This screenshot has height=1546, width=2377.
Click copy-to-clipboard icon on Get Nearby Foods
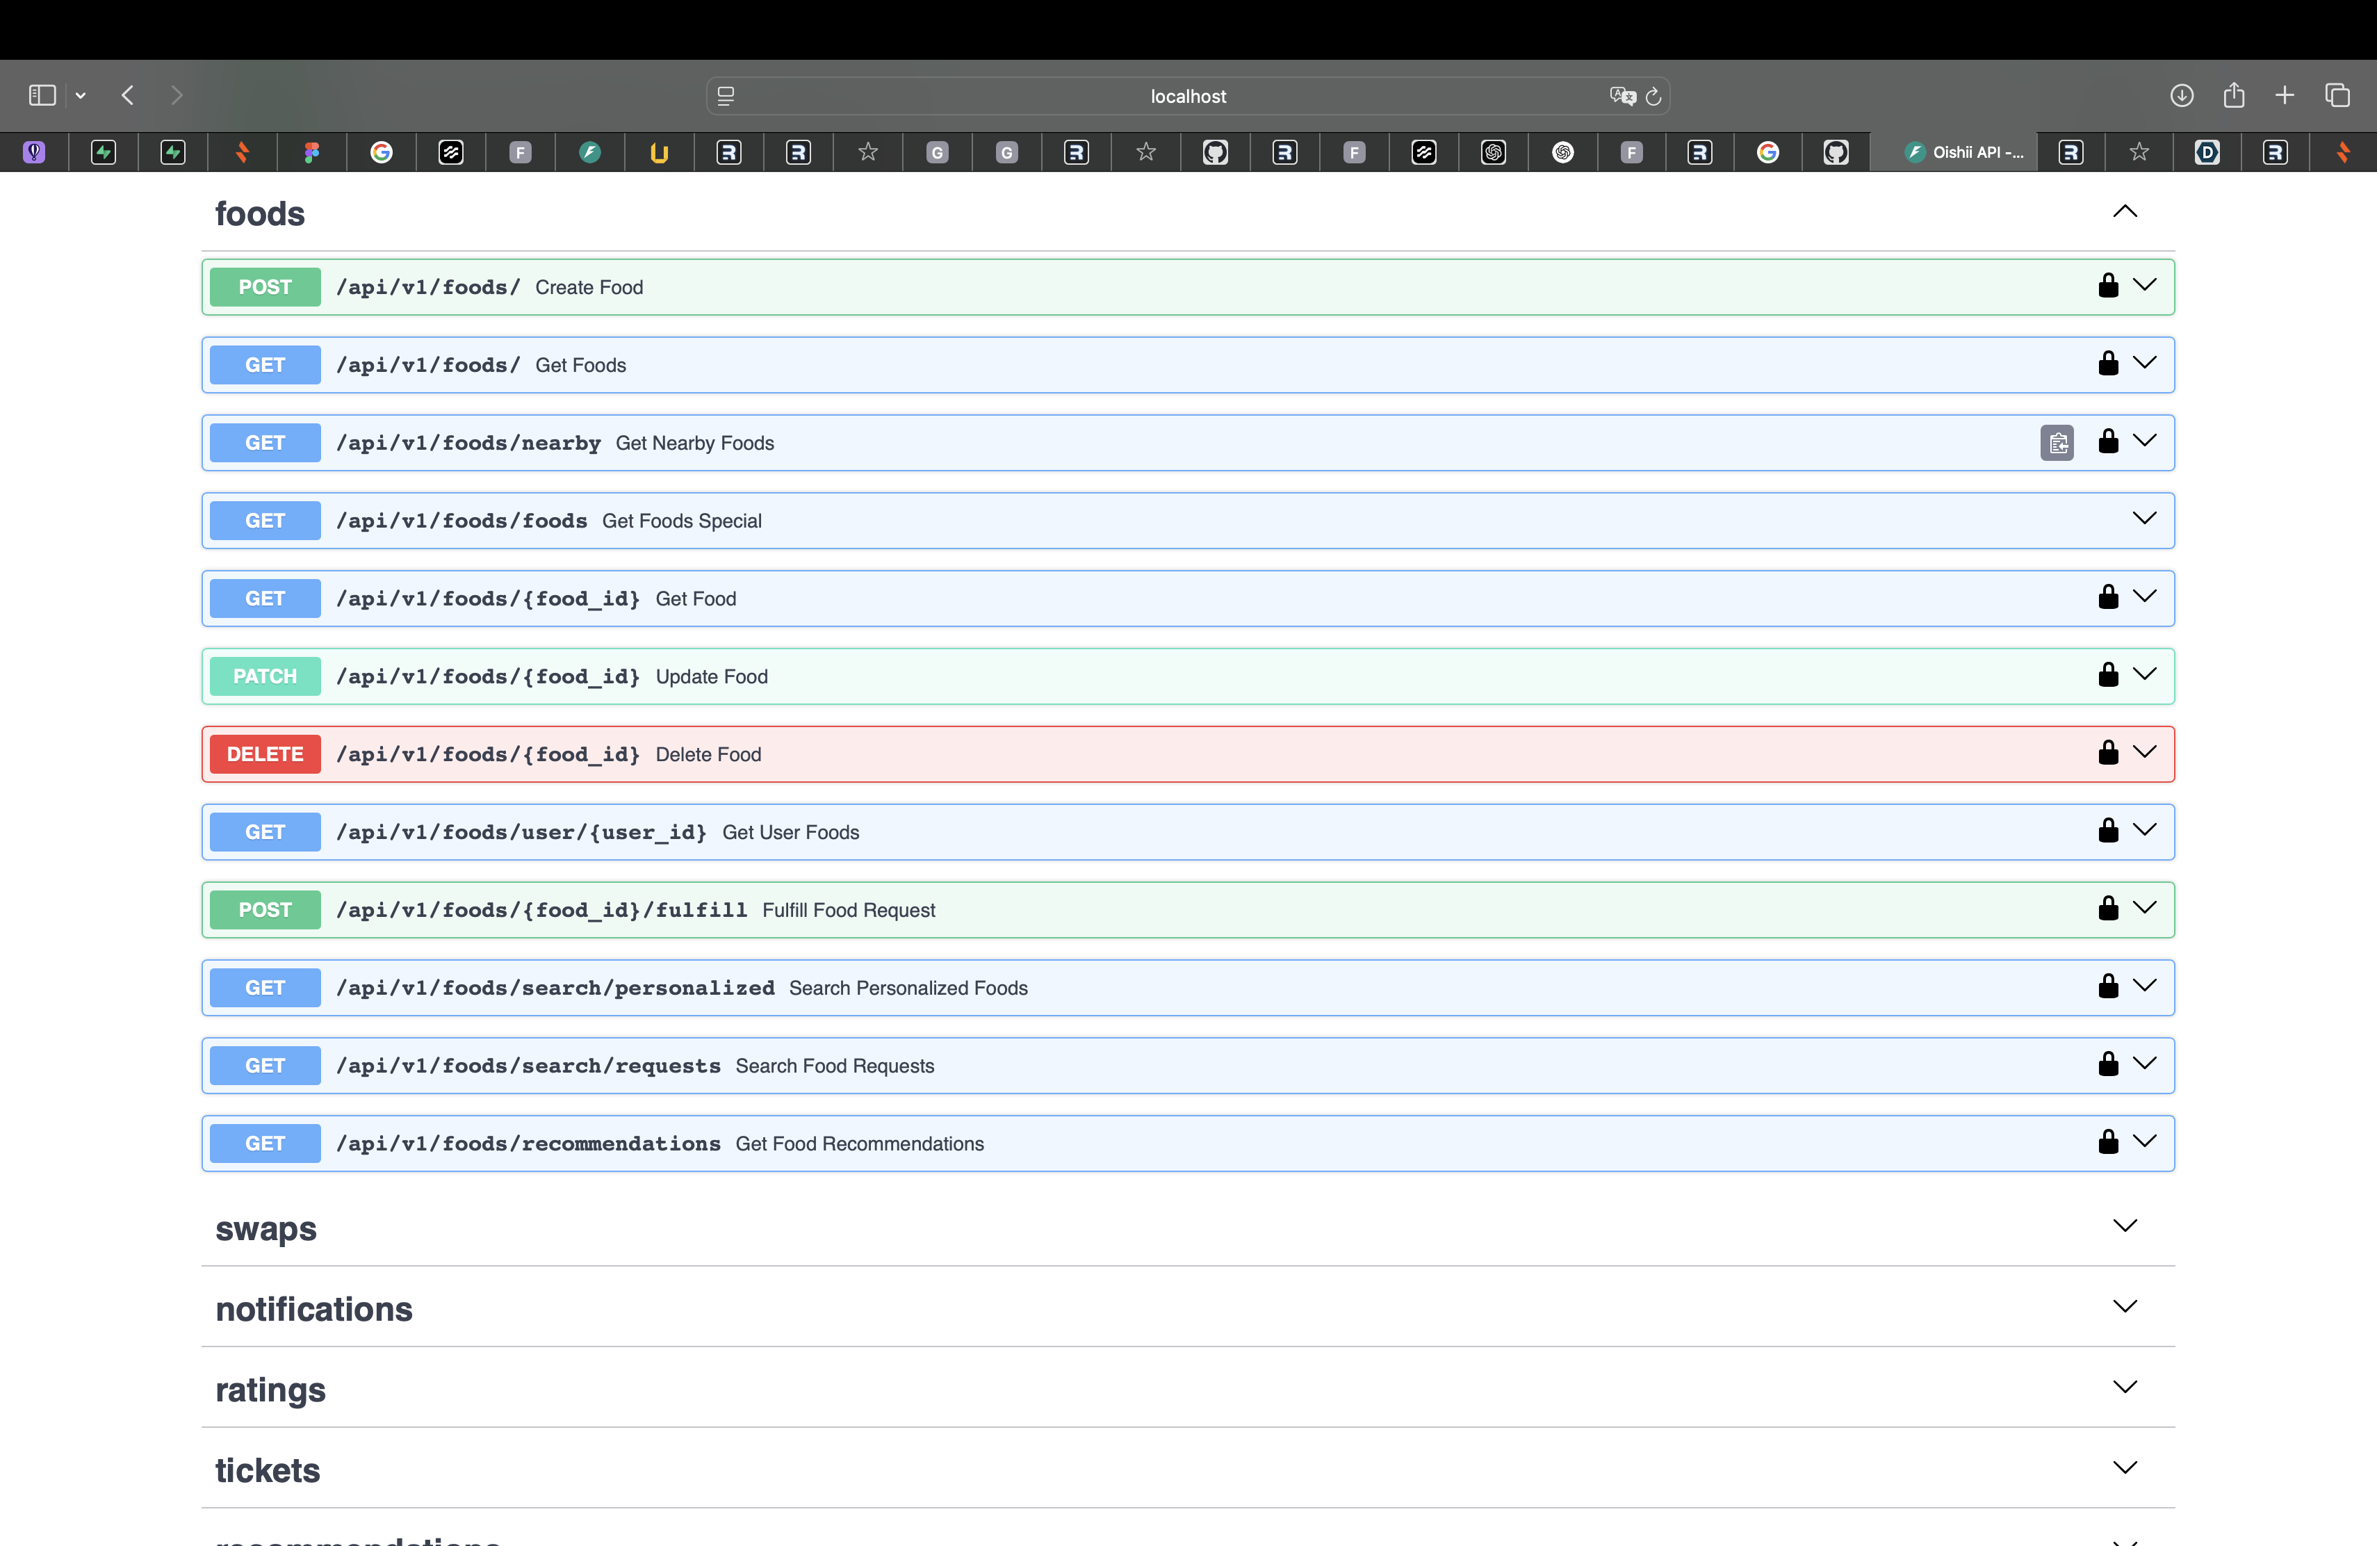pos(2057,442)
